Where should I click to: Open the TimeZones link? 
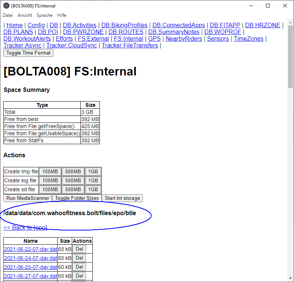coord(248,38)
